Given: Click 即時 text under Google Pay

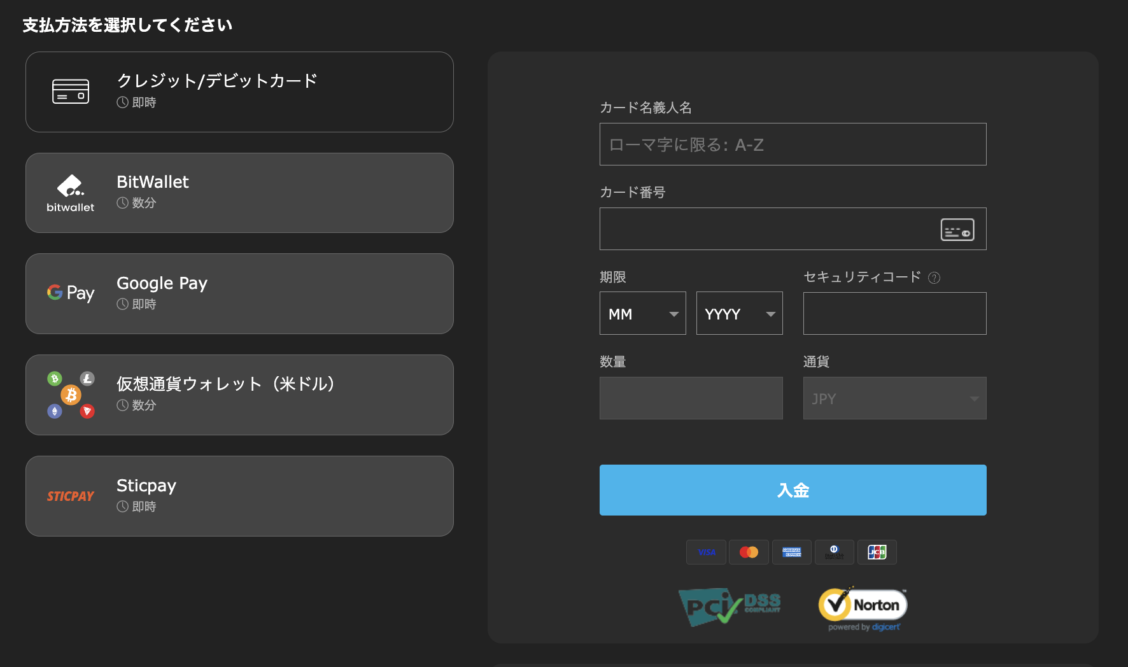Looking at the screenshot, I should tap(144, 304).
